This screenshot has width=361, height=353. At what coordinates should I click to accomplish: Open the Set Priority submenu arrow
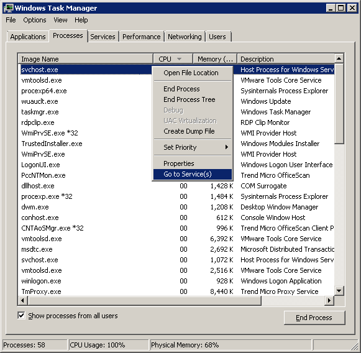coord(227,147)
